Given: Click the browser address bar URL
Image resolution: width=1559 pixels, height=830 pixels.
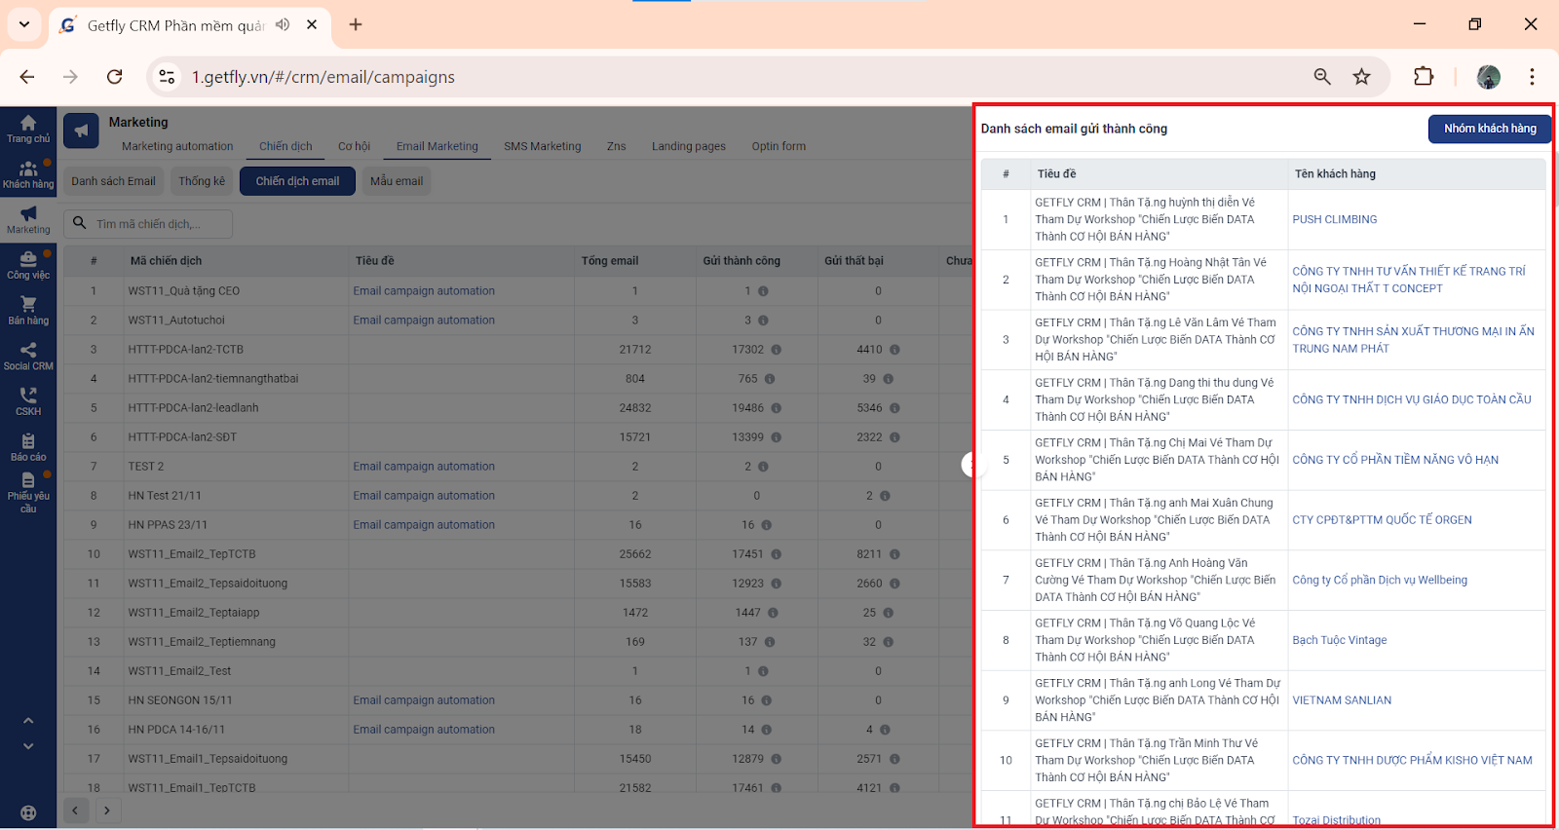Looking at the screenshot, I should pyautogui.click(x=323, y=77).
